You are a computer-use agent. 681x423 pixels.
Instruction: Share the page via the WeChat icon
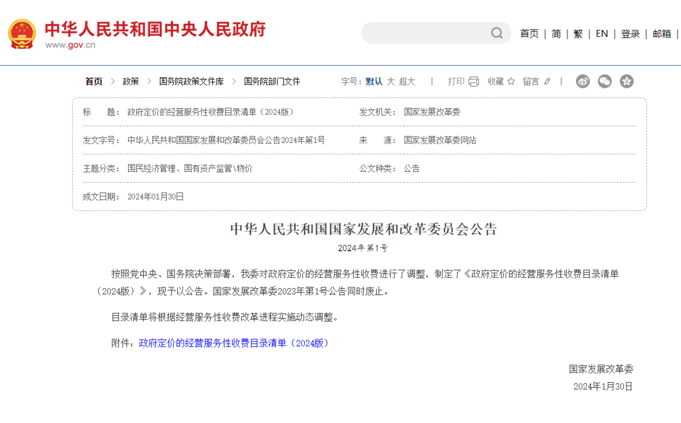tap(604, 81)
